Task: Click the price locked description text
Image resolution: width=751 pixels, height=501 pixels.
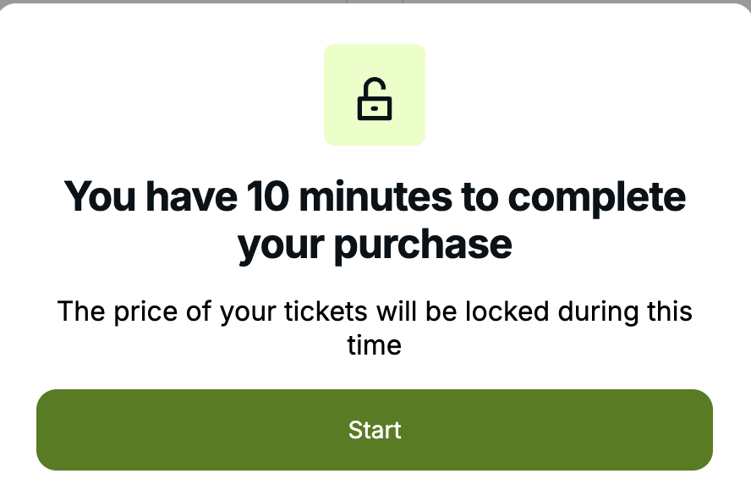Action: coord(375,328)
